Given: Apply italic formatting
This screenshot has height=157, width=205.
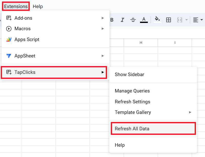Looking at the screenshot, I should coord(122,20).
